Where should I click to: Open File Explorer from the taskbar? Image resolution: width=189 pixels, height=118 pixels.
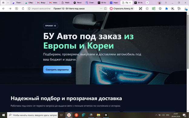(x=98, y=115)
